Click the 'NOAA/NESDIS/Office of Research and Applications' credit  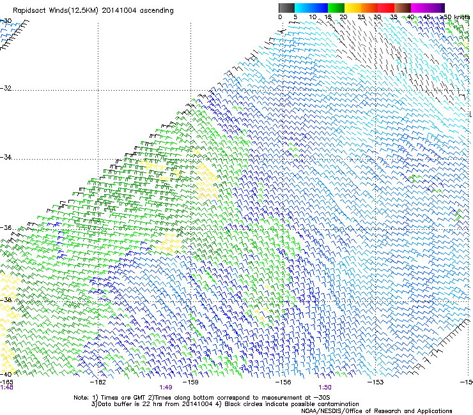376,411
